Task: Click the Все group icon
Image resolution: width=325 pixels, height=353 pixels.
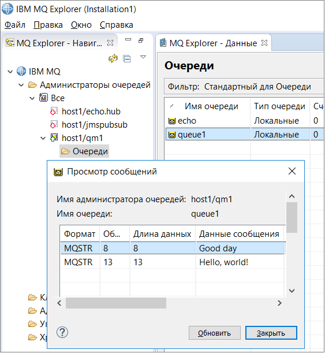Action: pyautogui.click(x=43, y=98)
